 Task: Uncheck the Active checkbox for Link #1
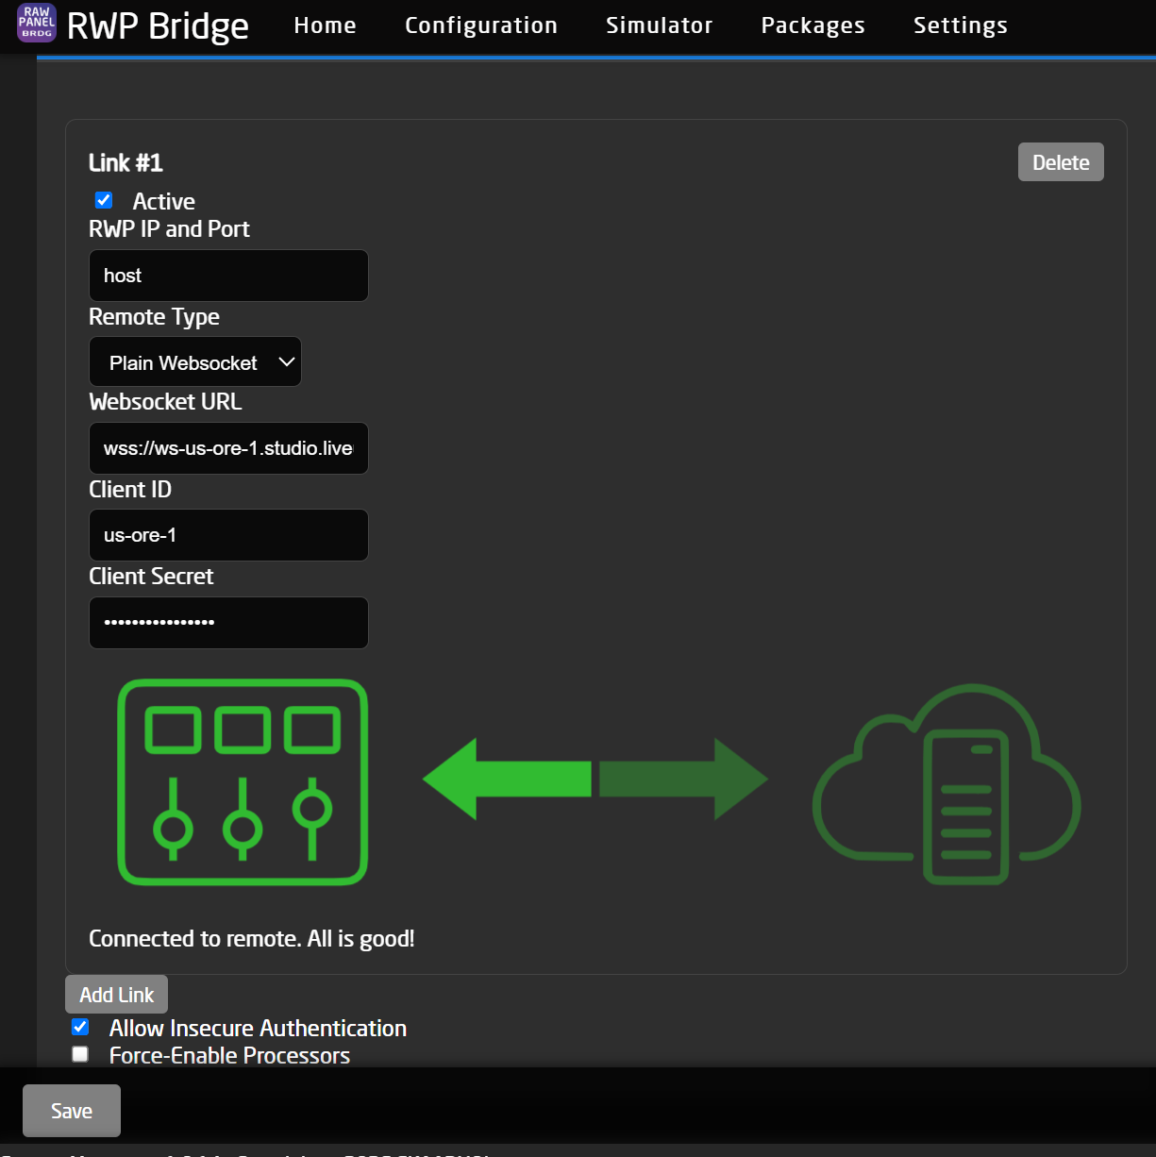[104, 201]
